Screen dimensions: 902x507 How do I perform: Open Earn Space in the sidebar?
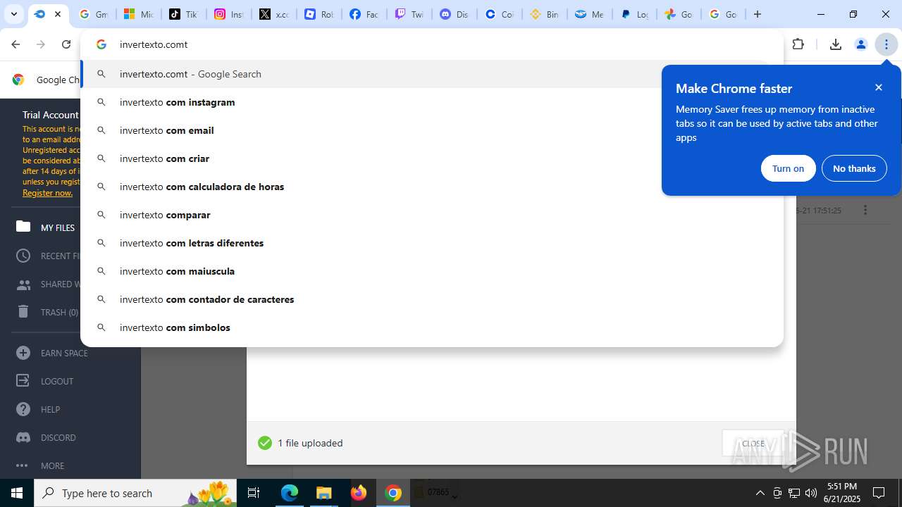tap(52, 353)
